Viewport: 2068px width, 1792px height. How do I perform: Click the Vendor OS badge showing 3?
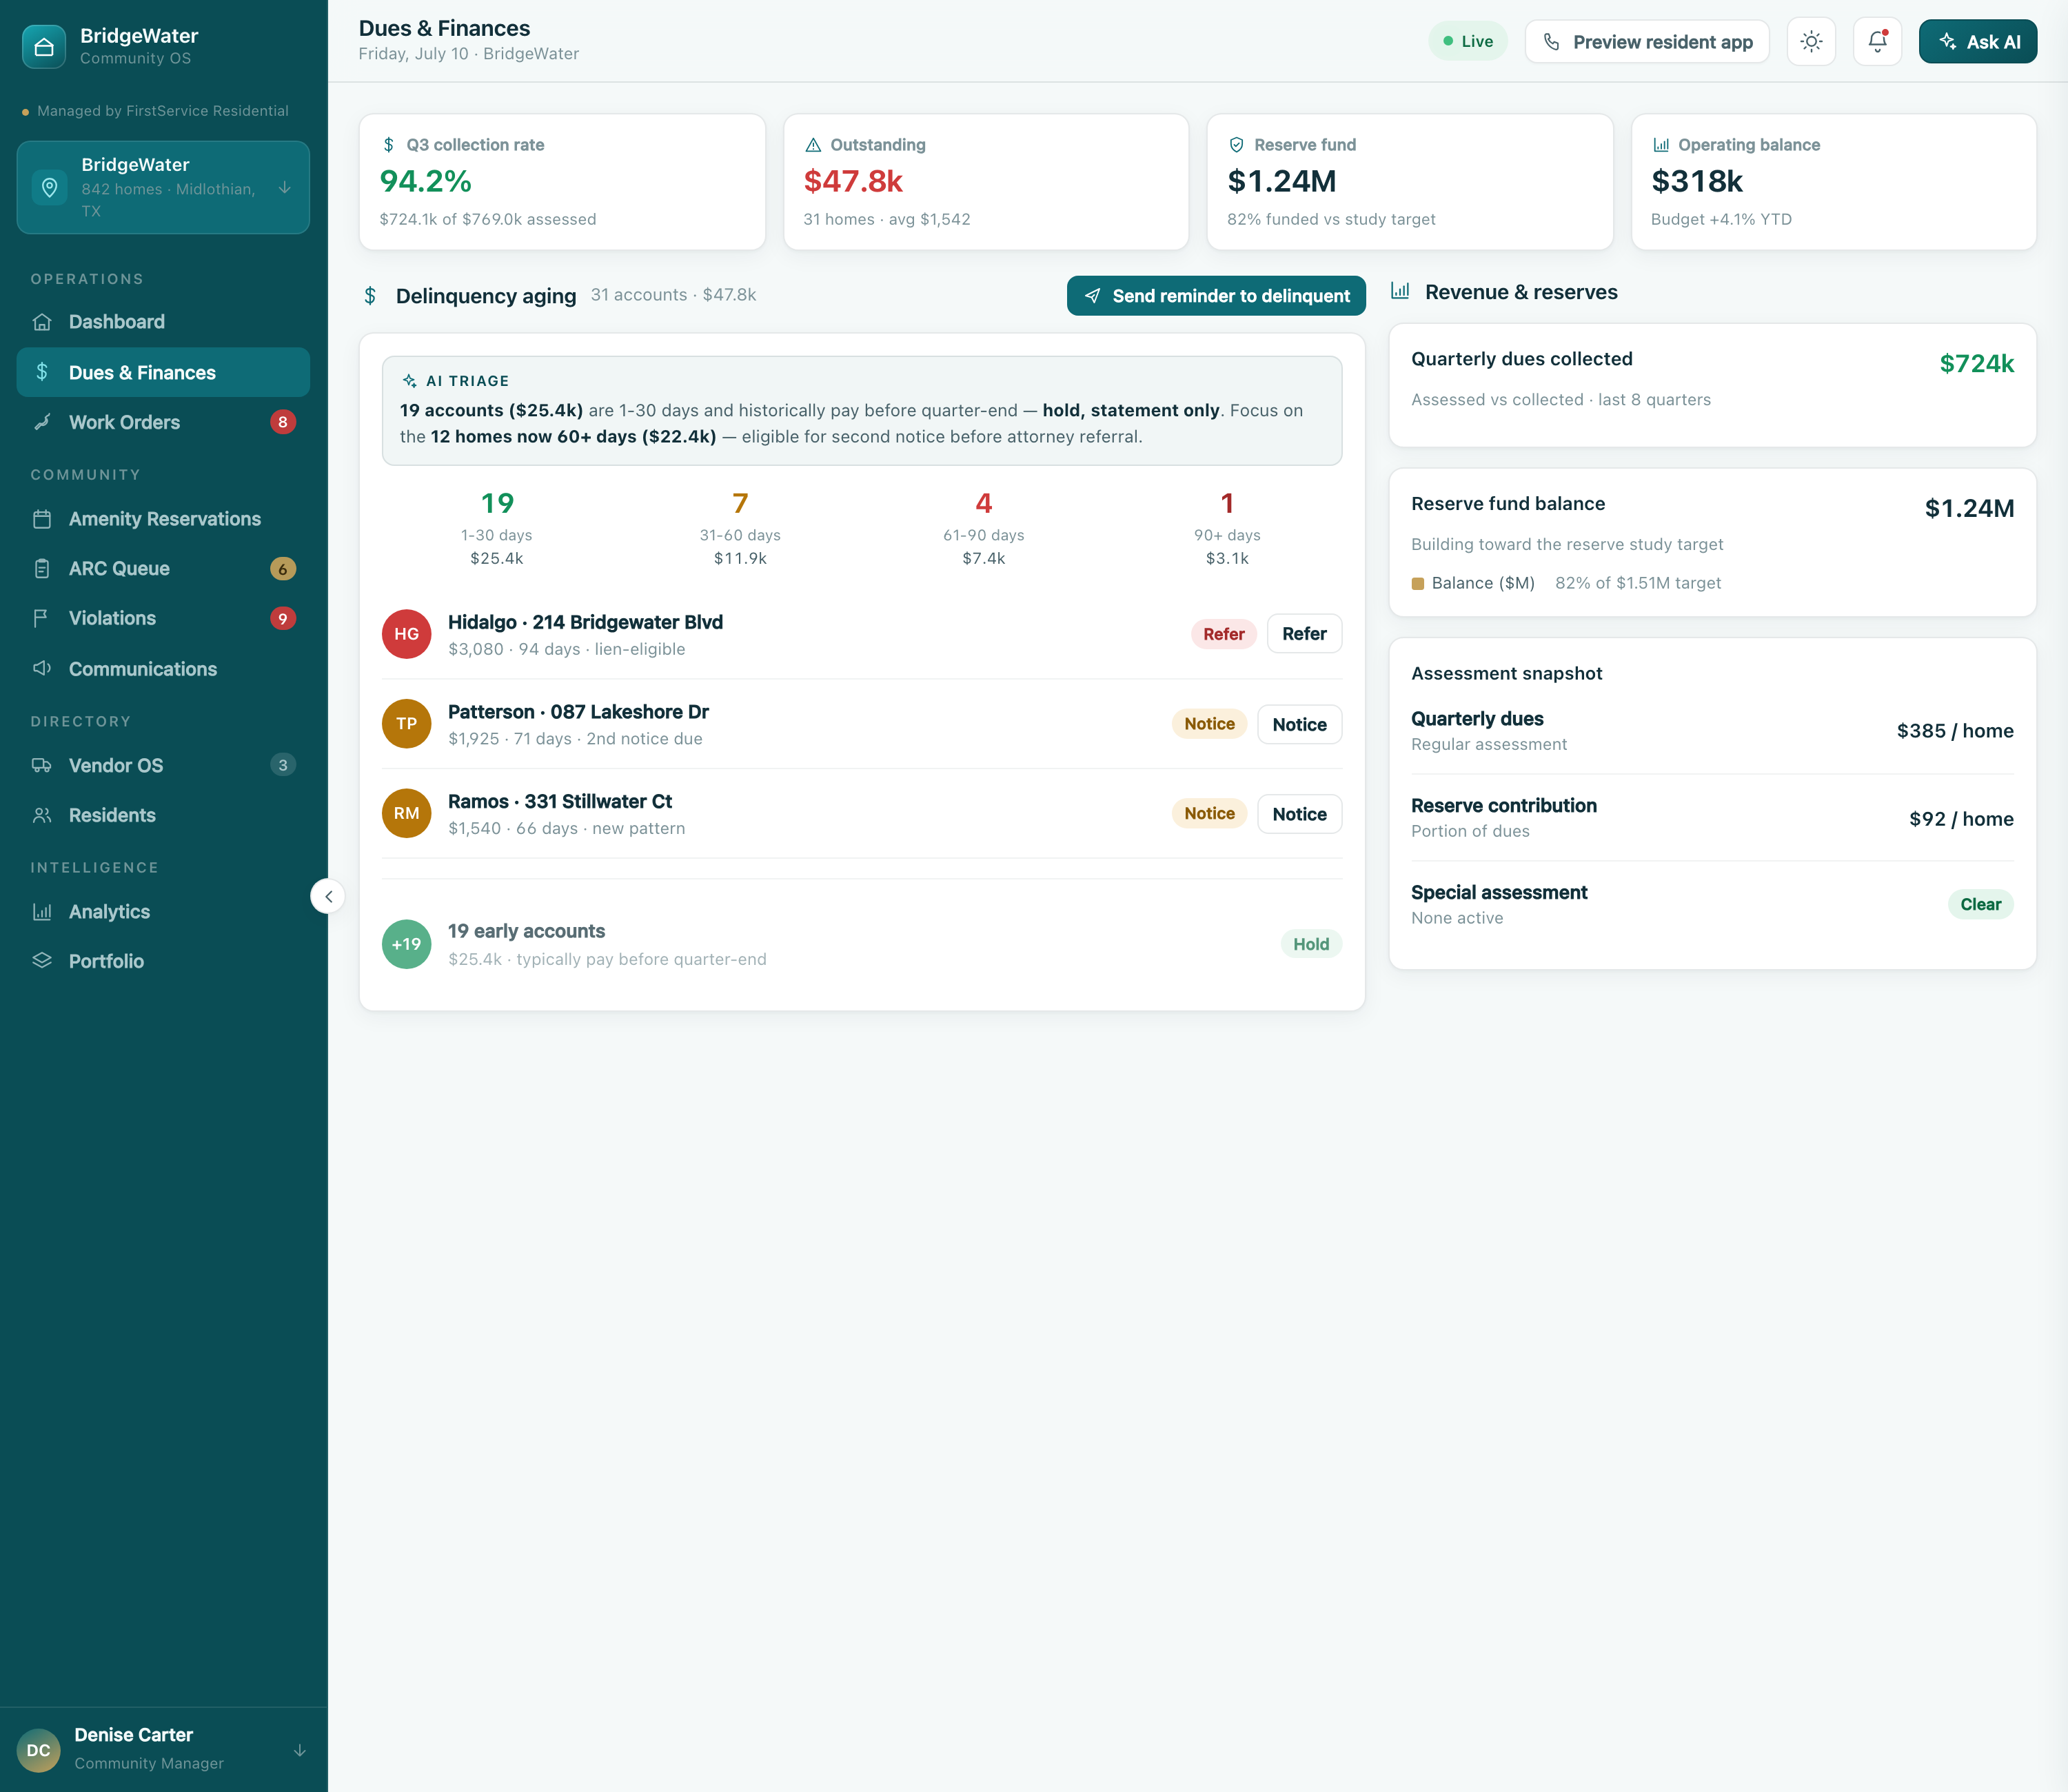click(283, 765)
